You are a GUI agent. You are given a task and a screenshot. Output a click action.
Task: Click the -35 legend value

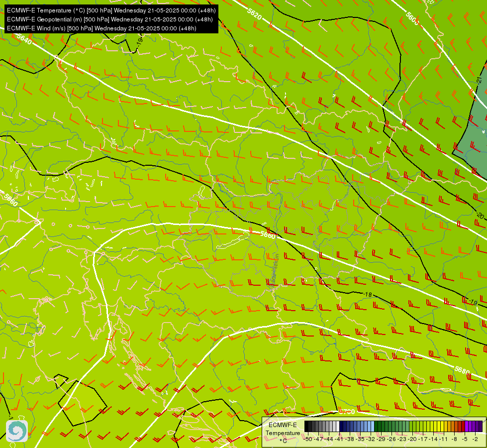(x=360, y=439)
